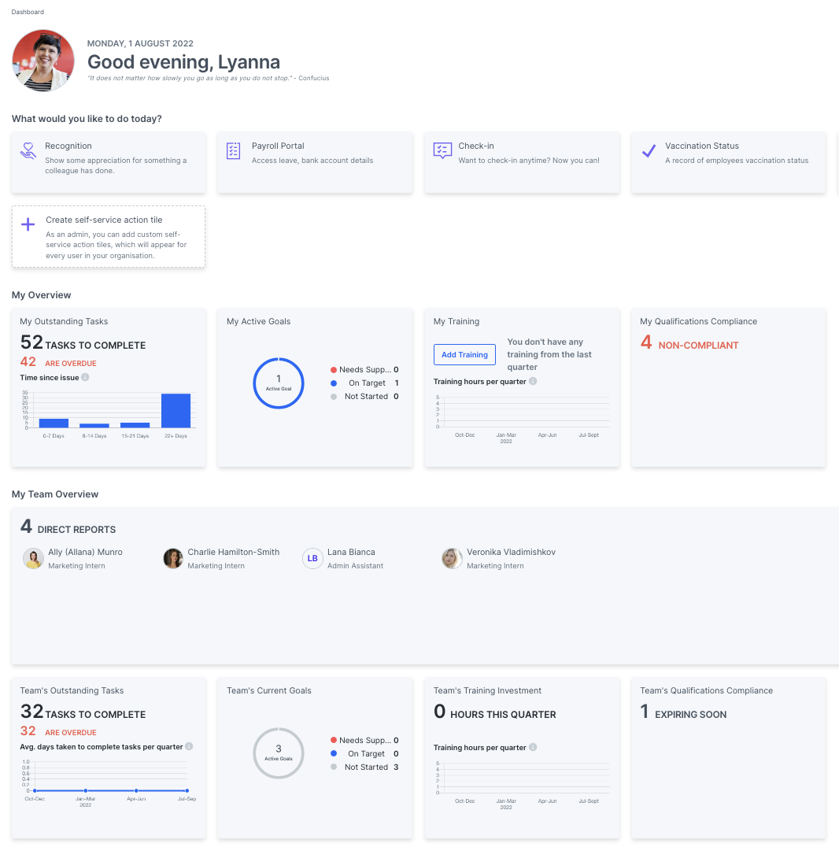Click the 4 Non-Compliant qualifications count
Image resolution: width=839 pixels, height=858 pixels.
(646, 343)
